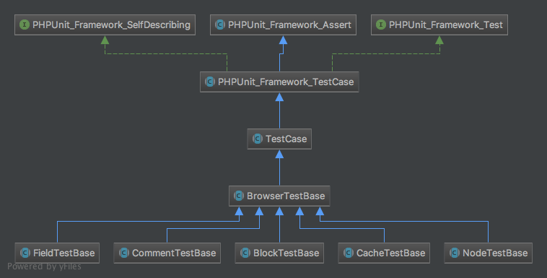Click the interface icon on PHPUnit_Framework_SelfDescribing

point(25,25)
